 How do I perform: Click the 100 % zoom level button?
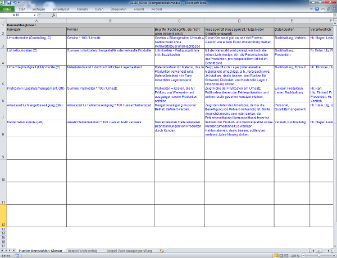point(295,255)
